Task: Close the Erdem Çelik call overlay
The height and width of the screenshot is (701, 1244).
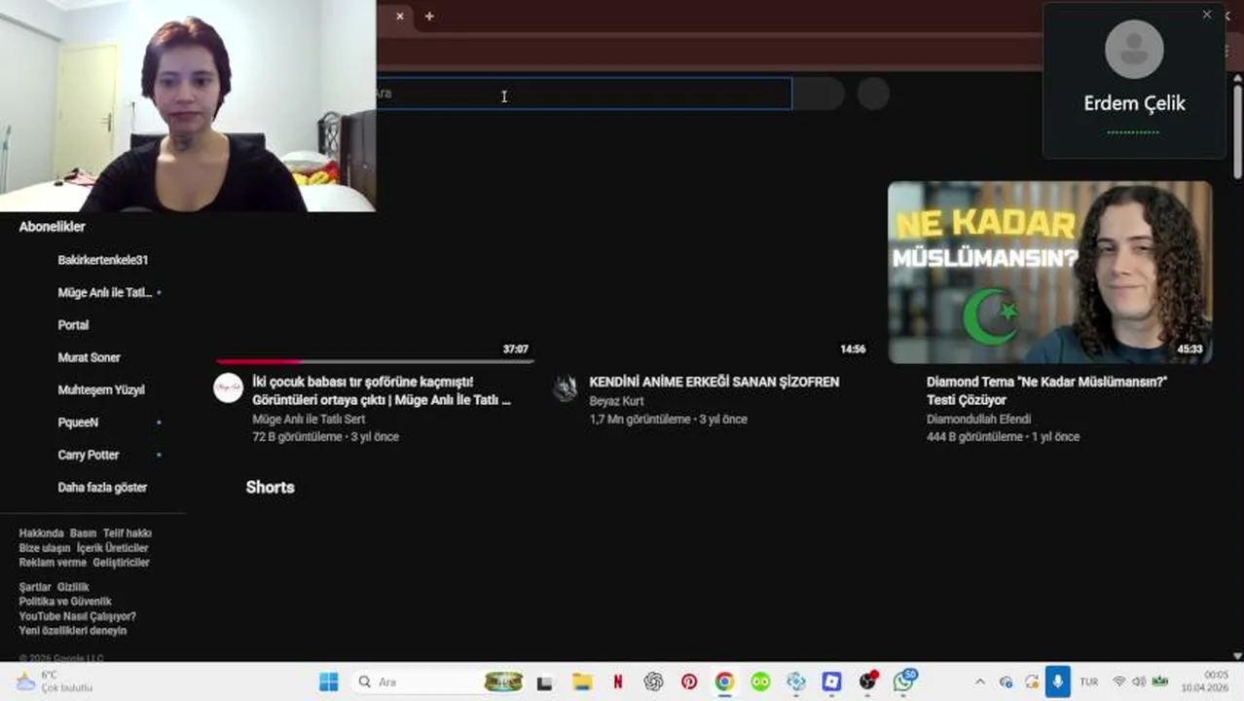Action: (1207, 15)
